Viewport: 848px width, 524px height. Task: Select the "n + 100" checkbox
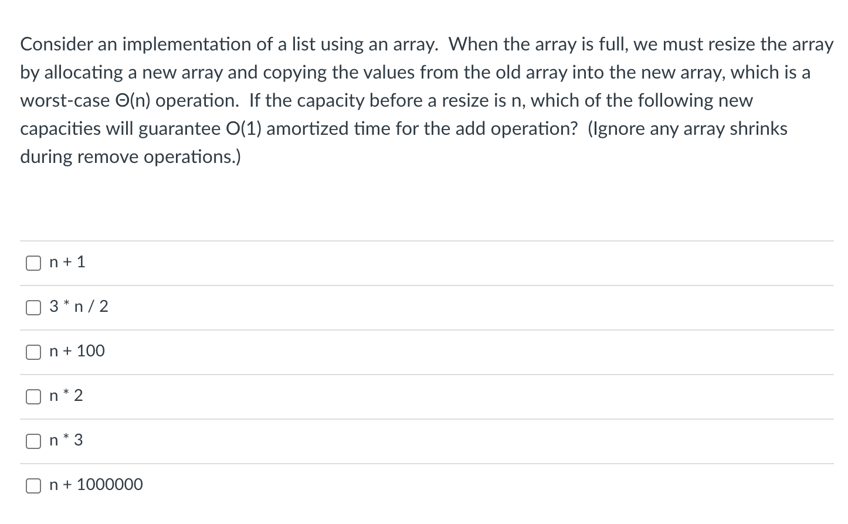[x=33, y=352]
